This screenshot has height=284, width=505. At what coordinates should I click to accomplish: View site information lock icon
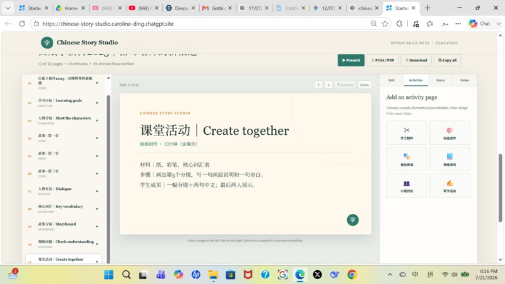coord(36,24)
